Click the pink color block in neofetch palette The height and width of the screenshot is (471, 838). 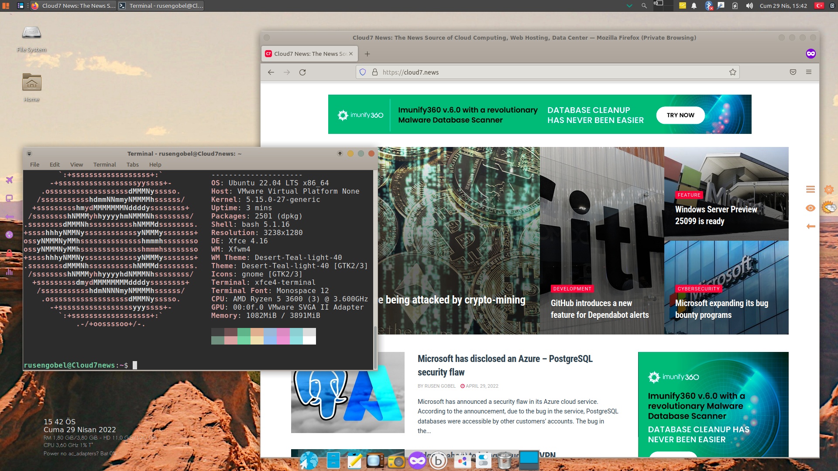click(283, 336)
